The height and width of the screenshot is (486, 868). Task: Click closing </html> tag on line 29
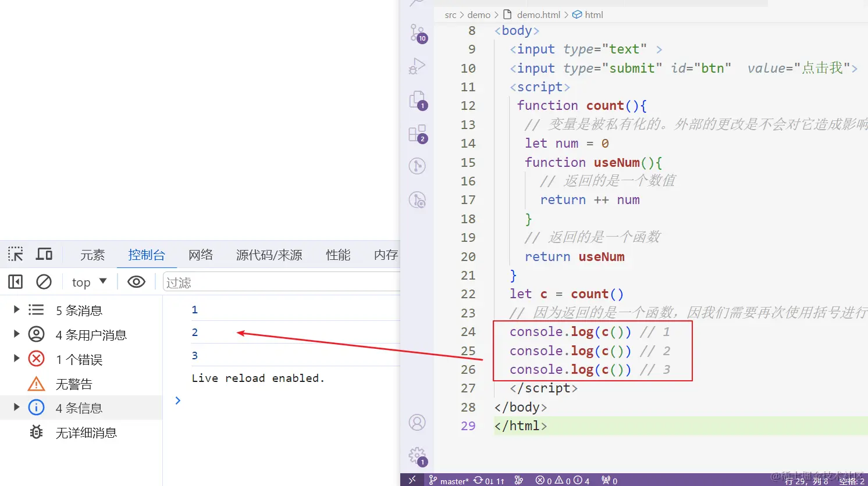(521, 426)
